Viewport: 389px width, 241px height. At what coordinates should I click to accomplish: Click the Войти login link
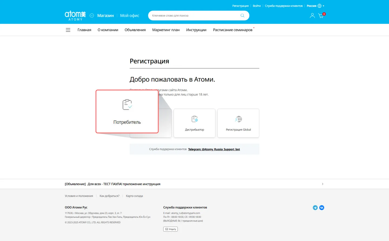257,6
